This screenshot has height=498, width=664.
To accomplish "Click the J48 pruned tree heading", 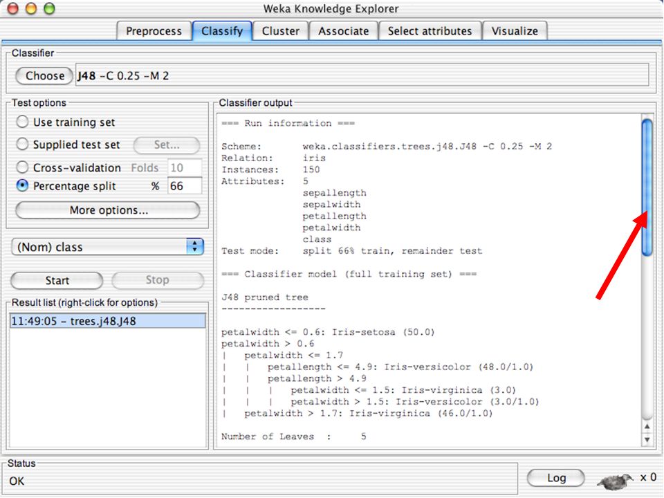I will point(265,297).
